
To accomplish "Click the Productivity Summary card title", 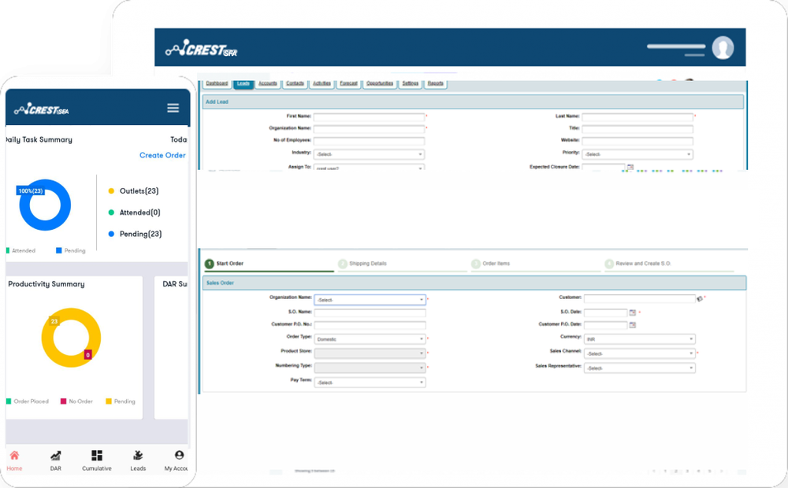I will (x=46, y=283).
